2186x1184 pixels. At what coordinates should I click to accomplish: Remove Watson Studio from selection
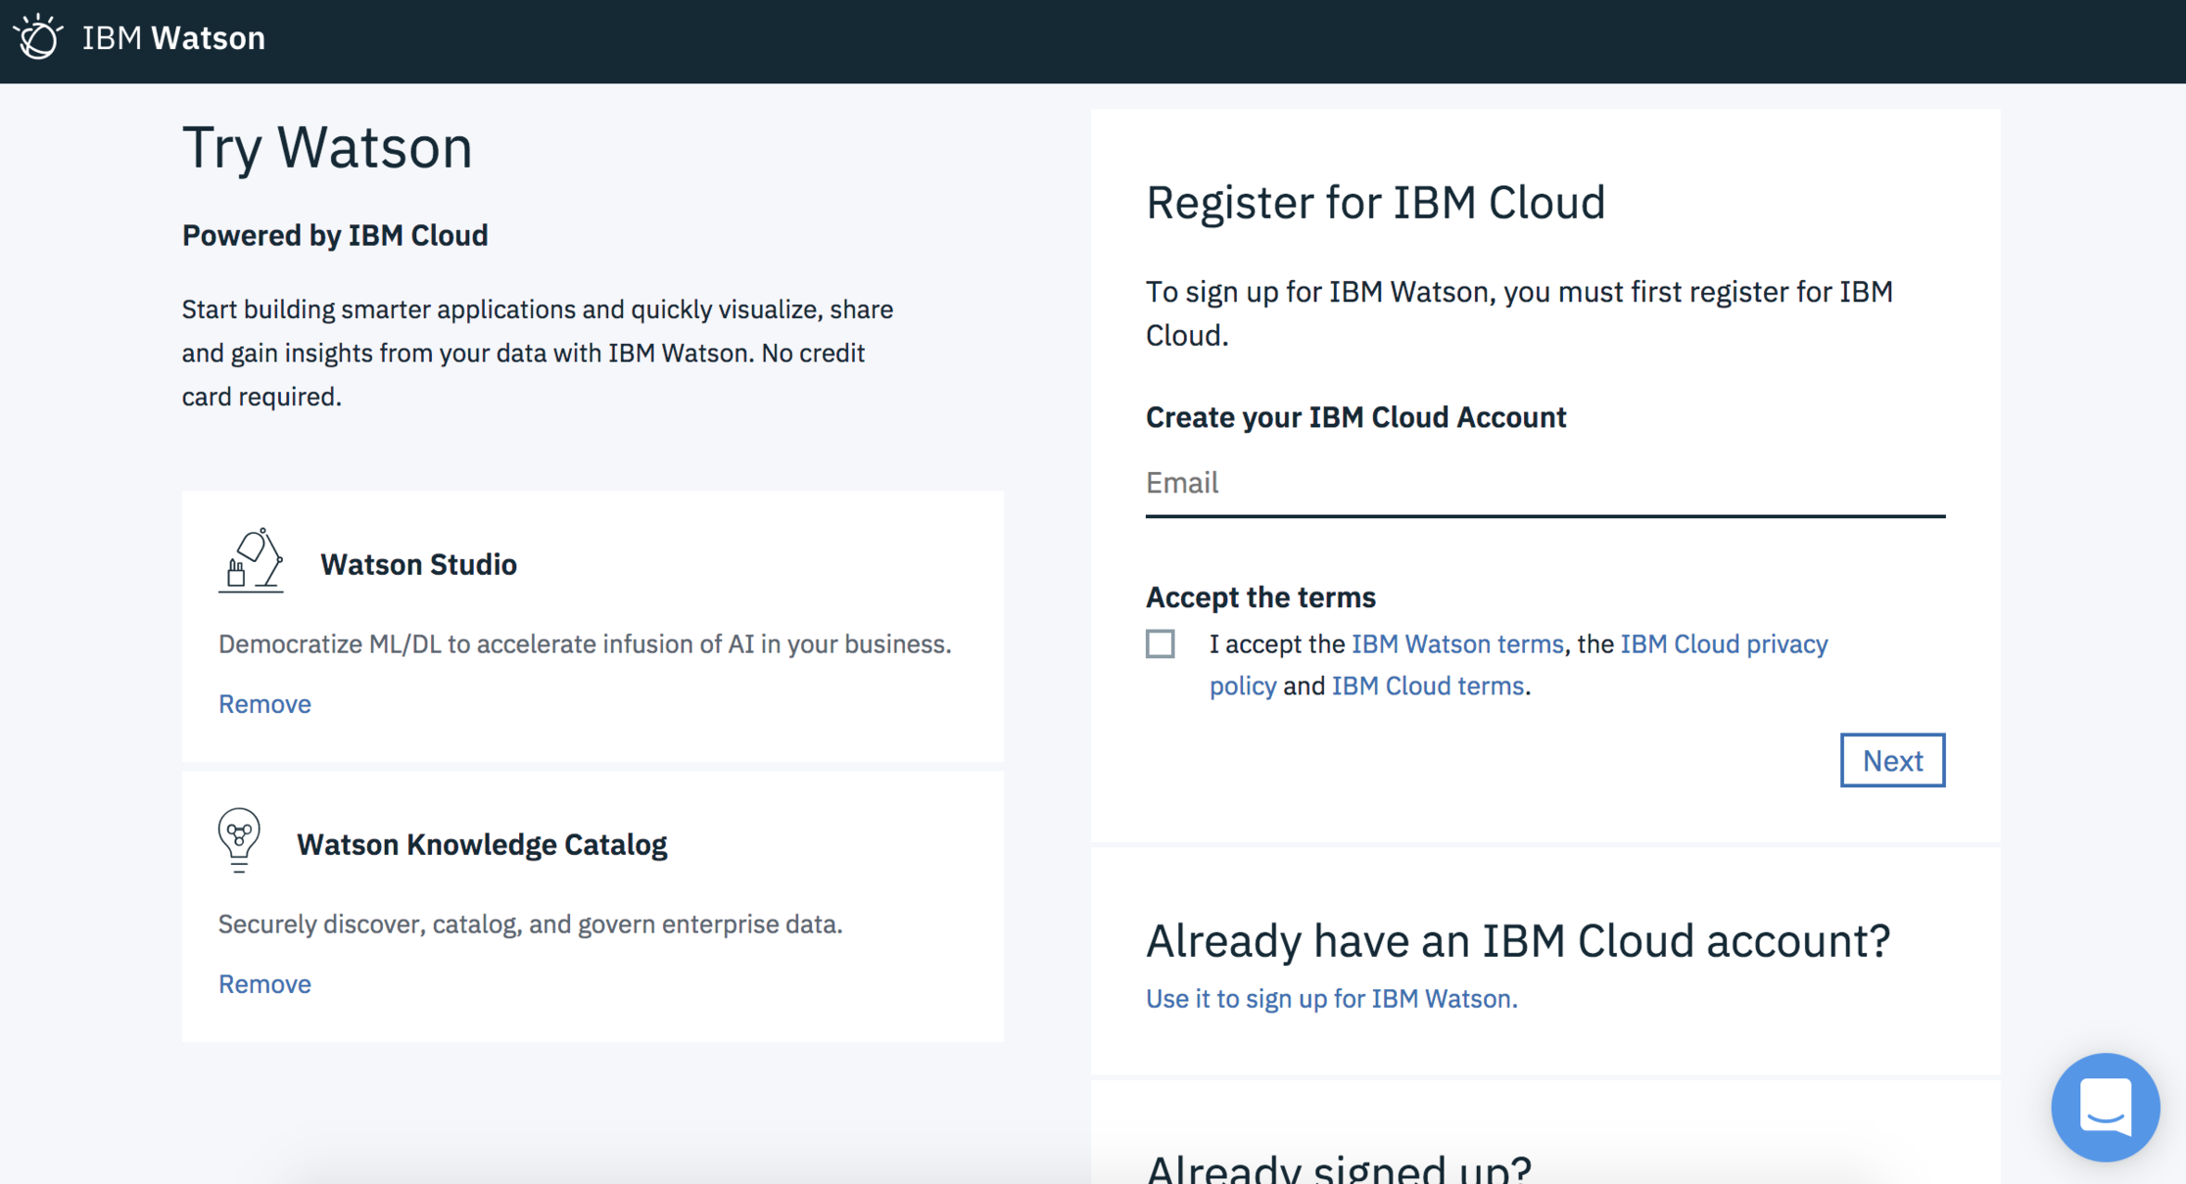(264, 703)
